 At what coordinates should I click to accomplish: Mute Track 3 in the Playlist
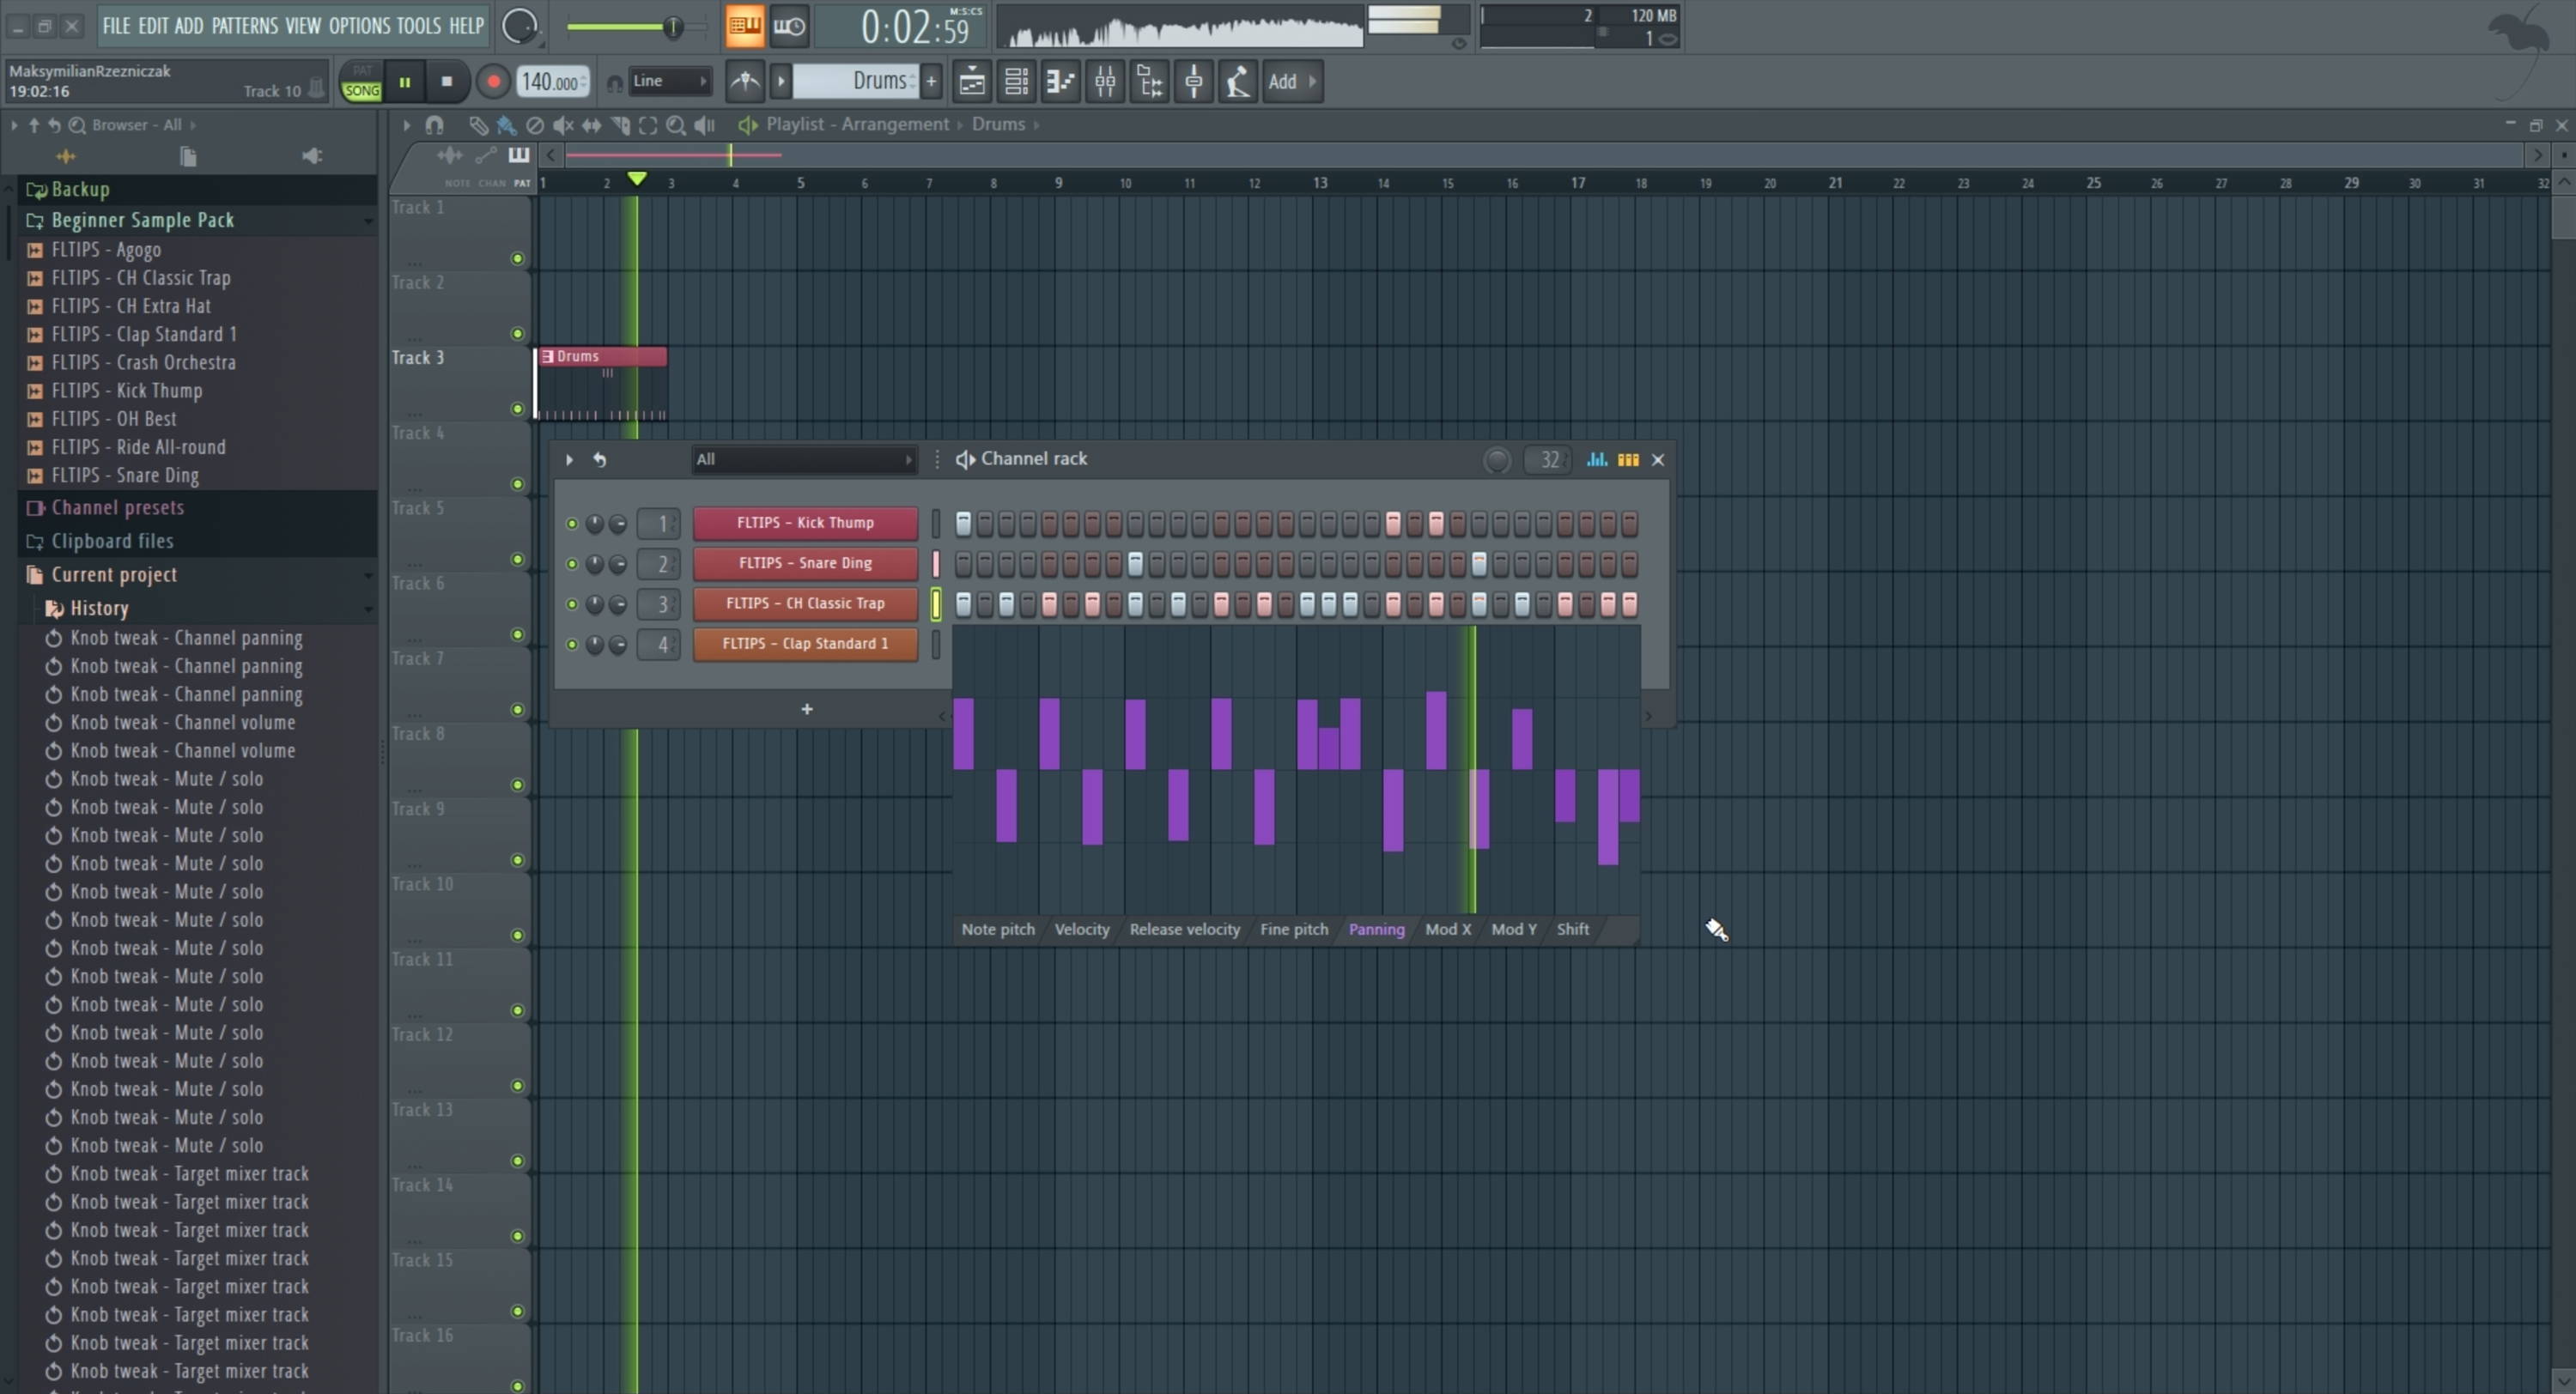[x=517, y=409]
